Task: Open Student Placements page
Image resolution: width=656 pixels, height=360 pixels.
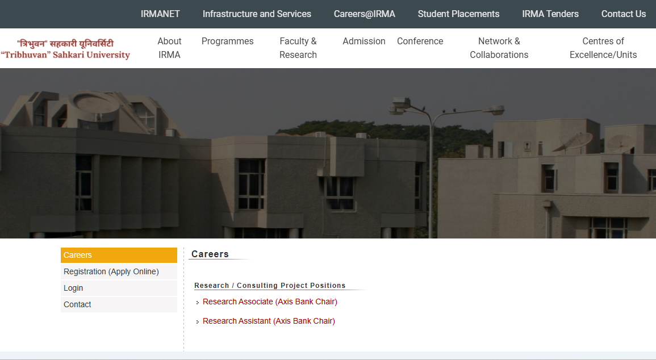Action: click(x=458, y=14)
